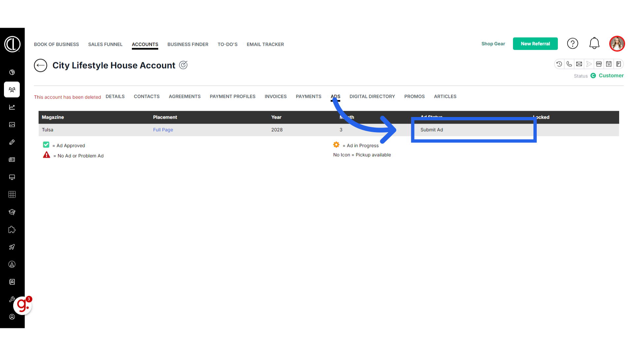Viewport: 633px width, 356px height.
Task: Open the grid table sidebar icon
Action: pyautogui.click(x=12, y=194)
